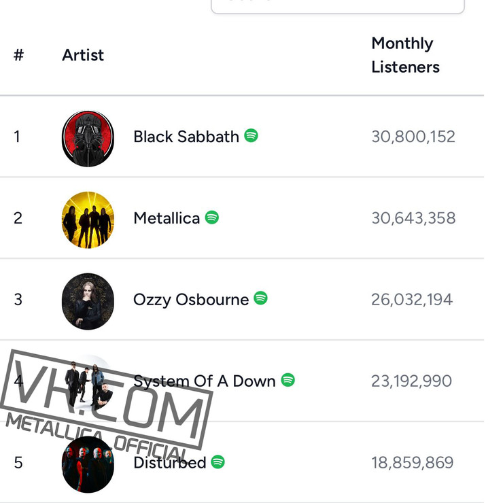Screen dimensions: 503x503
Task: Open the Disturbed artist name link
Action: (x=170, y=463)
